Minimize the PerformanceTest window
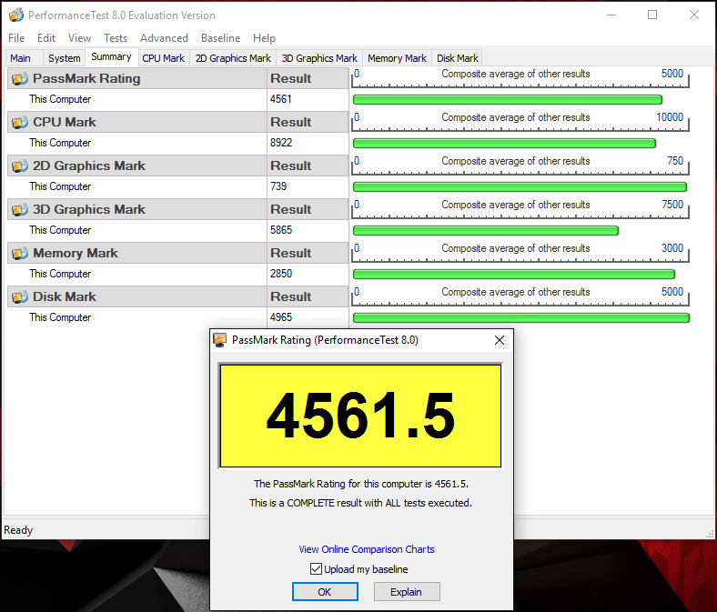Image resolution: width=717 pixels, height=612 pixels. (611, 15)
